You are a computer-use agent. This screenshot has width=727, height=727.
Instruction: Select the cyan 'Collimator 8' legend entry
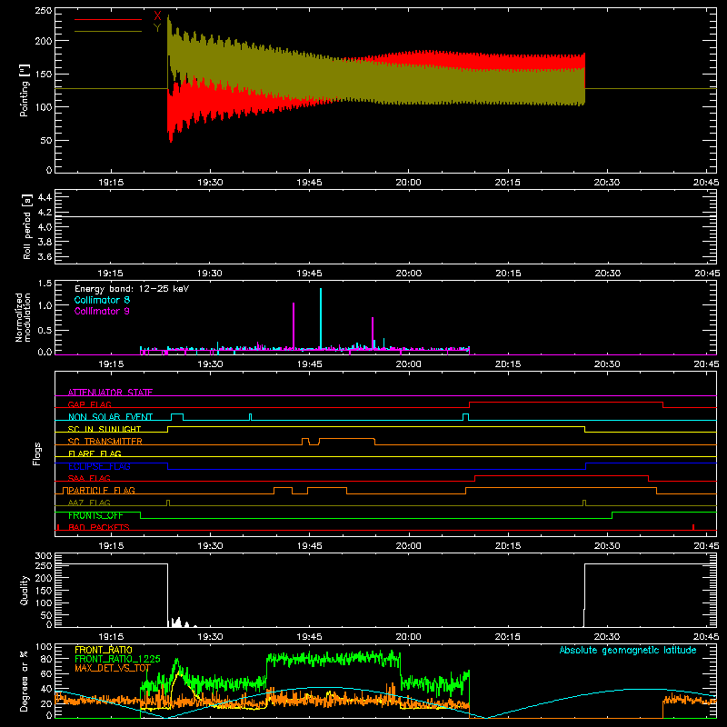[102, 300]
